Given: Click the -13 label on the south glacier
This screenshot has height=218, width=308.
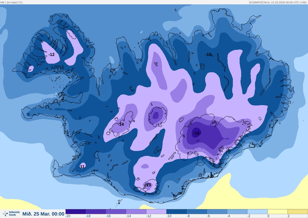Looking at the screenshot, I should (x=148, y=185).
